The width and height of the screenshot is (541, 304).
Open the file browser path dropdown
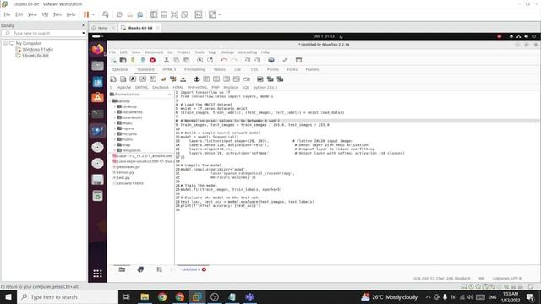pos(169,94)
